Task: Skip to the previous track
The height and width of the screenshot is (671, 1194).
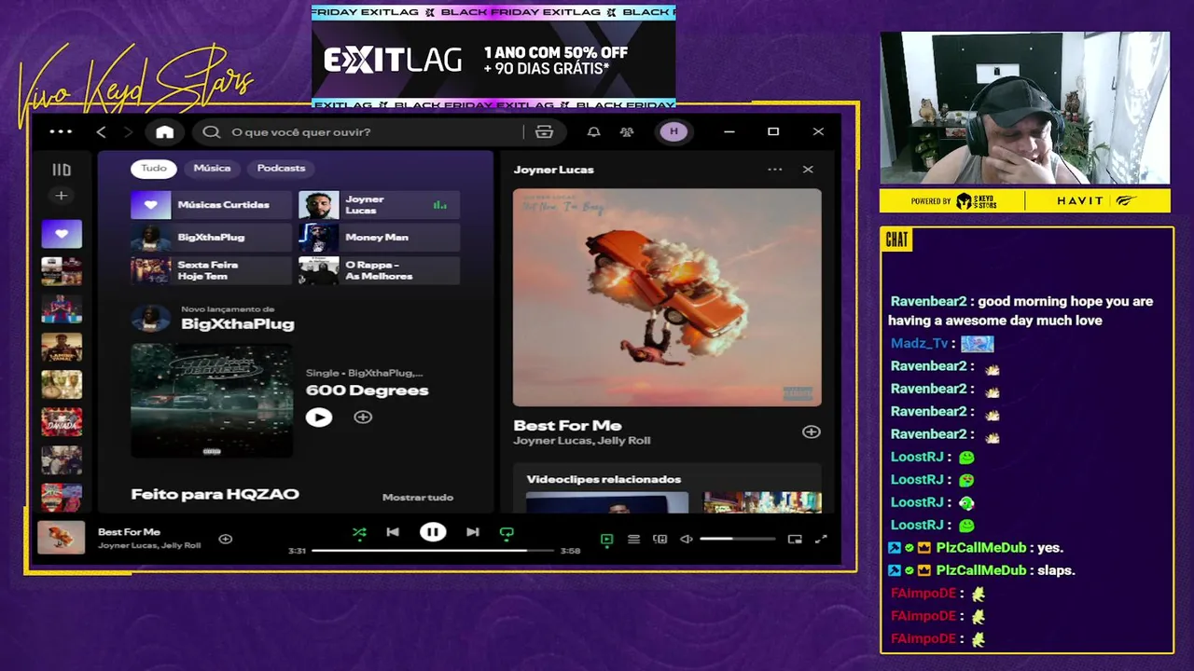Action: [x=393, y=532]
